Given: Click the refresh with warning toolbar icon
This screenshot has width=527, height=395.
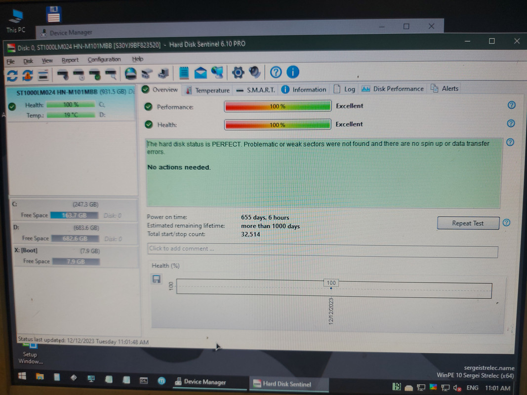Looking at the screenshot, I should [28, 75].
